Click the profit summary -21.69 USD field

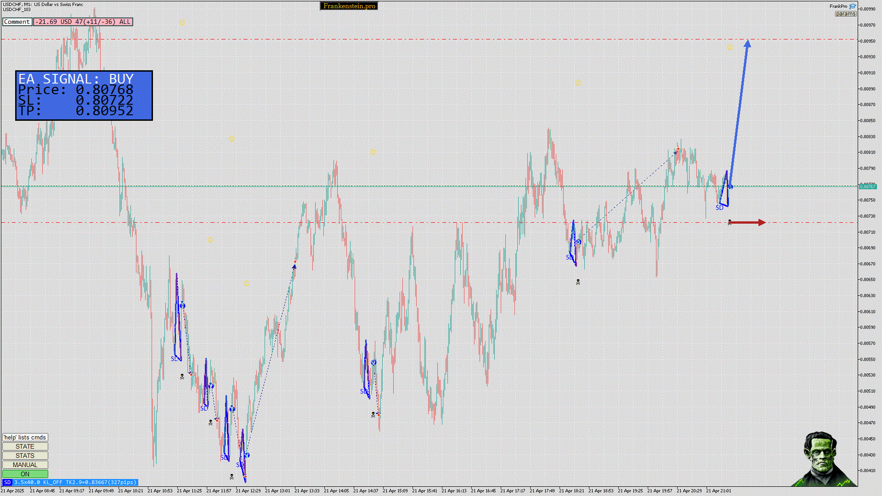pyautogui.click(x=83, y=22)
